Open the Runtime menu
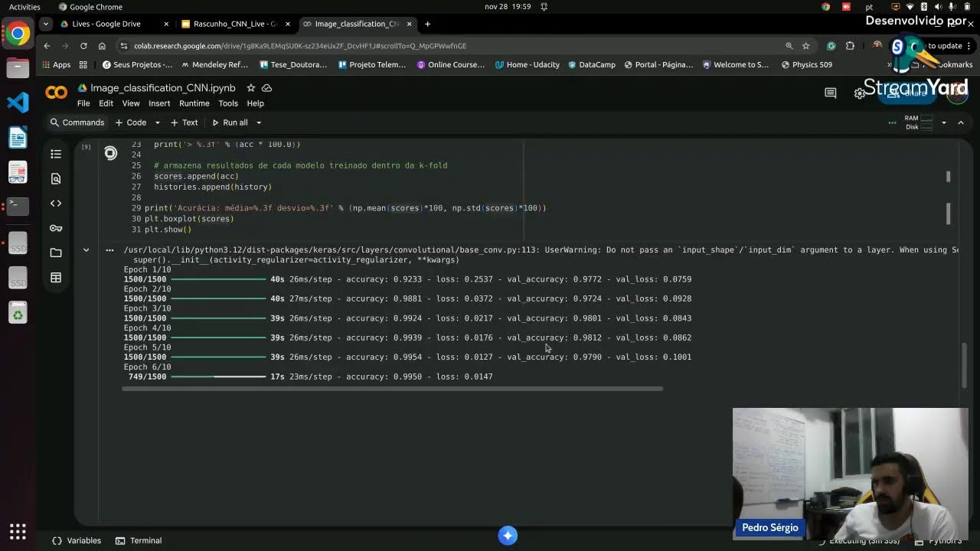Screen dimensions: 980x551 194,103
